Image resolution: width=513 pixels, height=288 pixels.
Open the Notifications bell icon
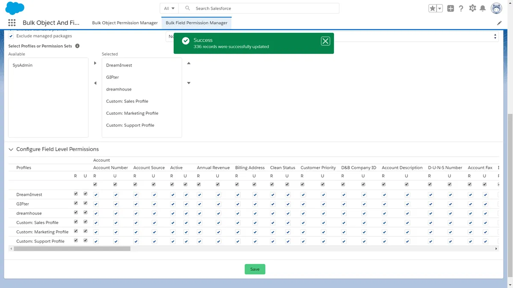click(x=483, y=8)
